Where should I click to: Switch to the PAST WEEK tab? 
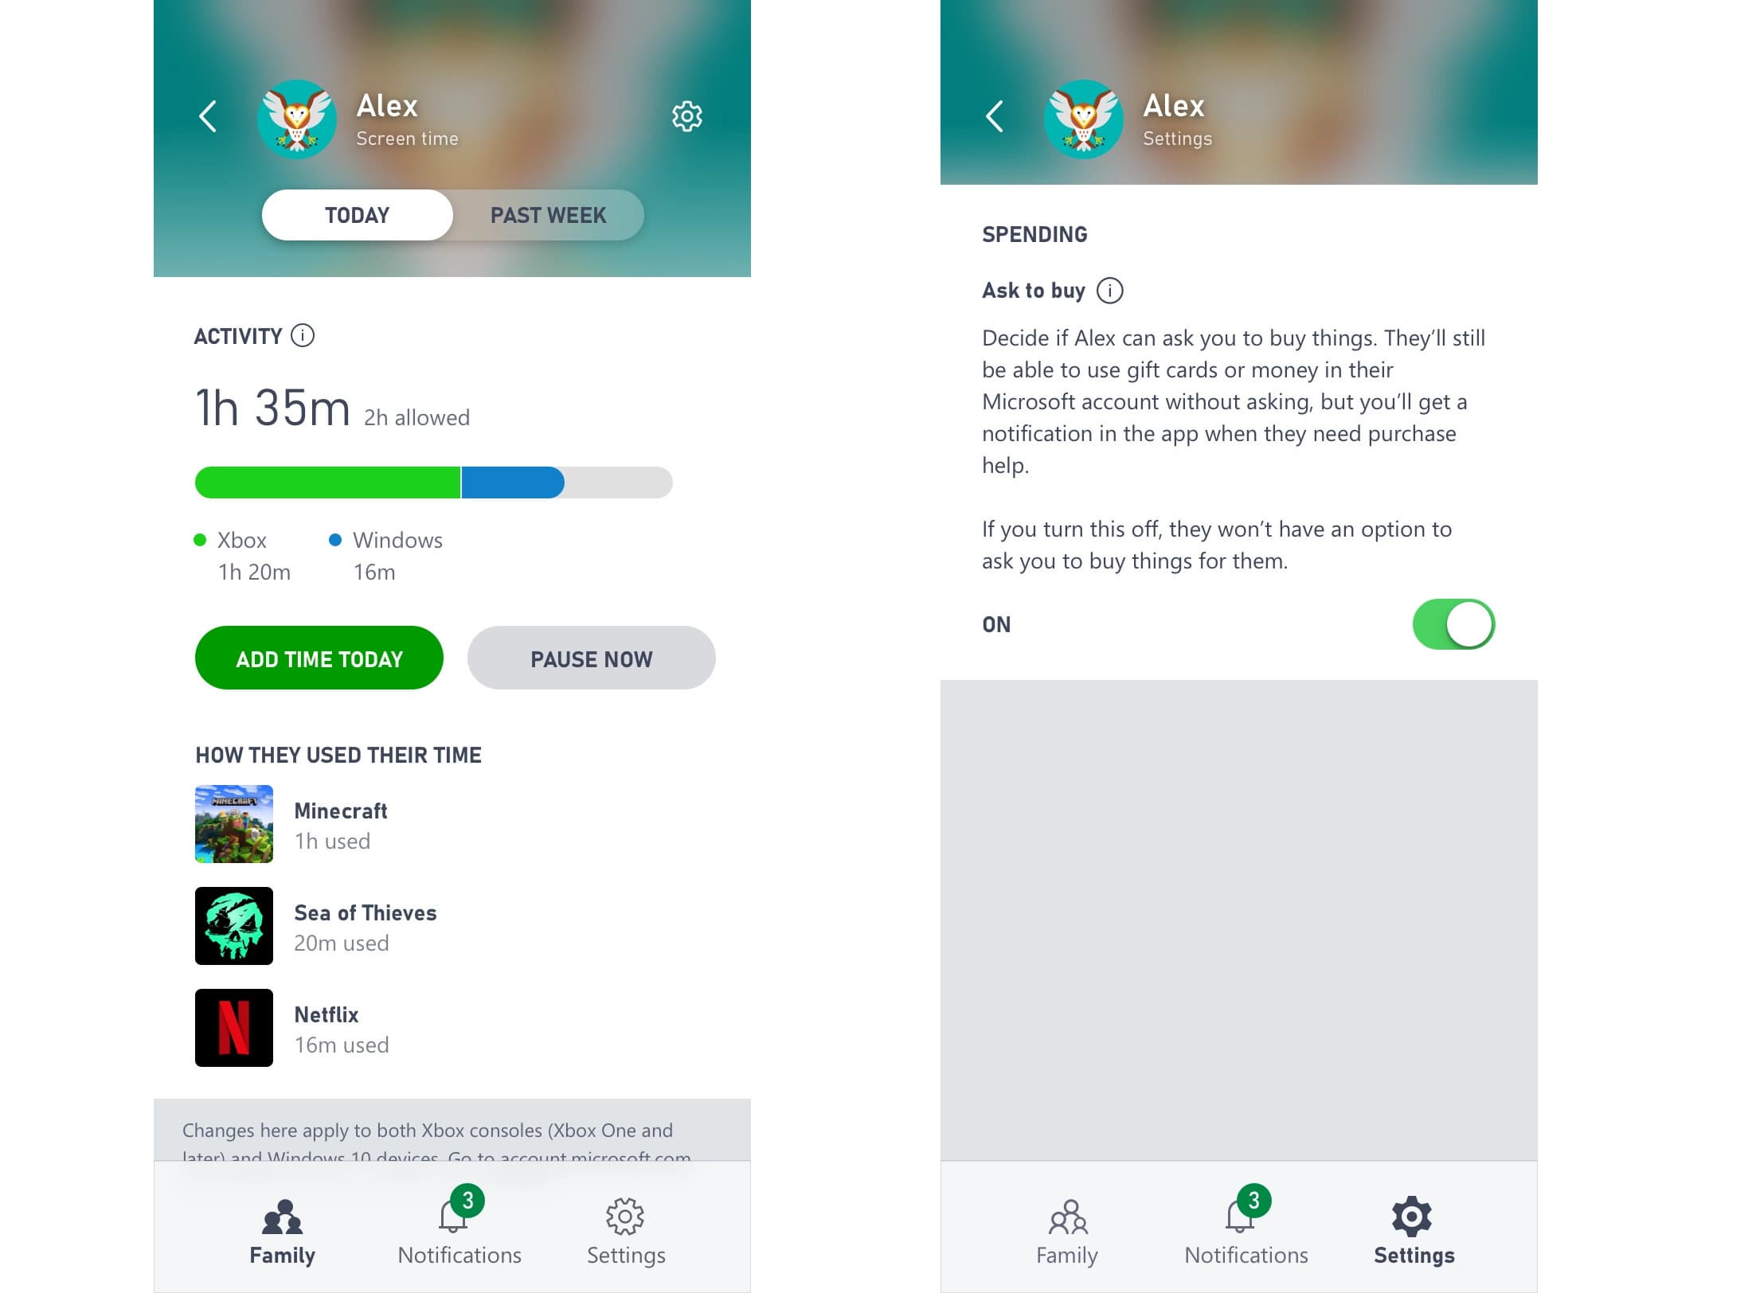[x=548, y=215]
